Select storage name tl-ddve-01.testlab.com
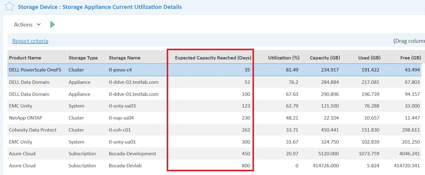 (x=133, y=94)
